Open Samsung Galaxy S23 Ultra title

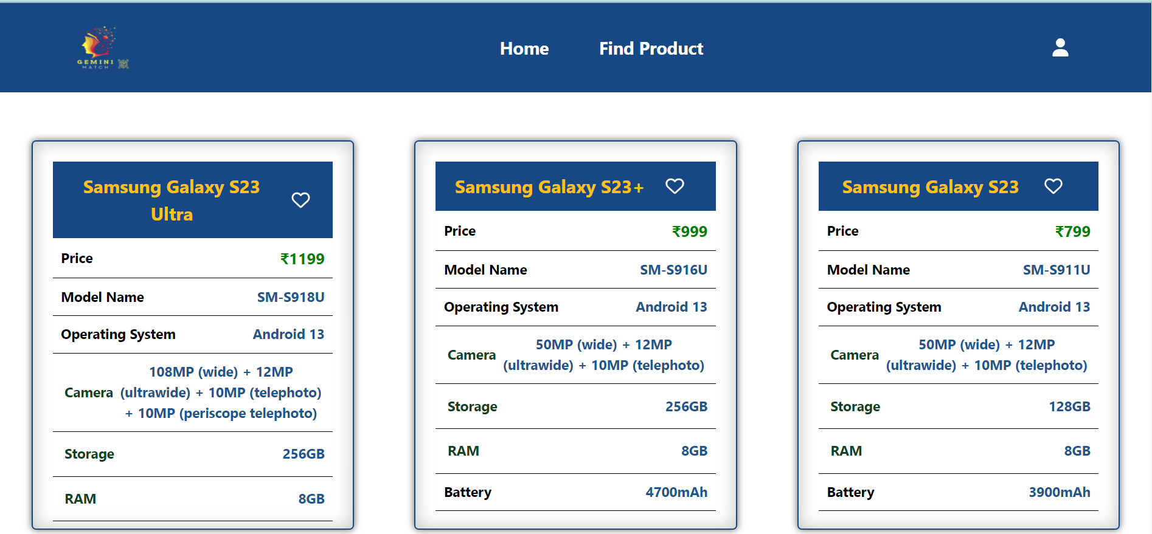172,200
